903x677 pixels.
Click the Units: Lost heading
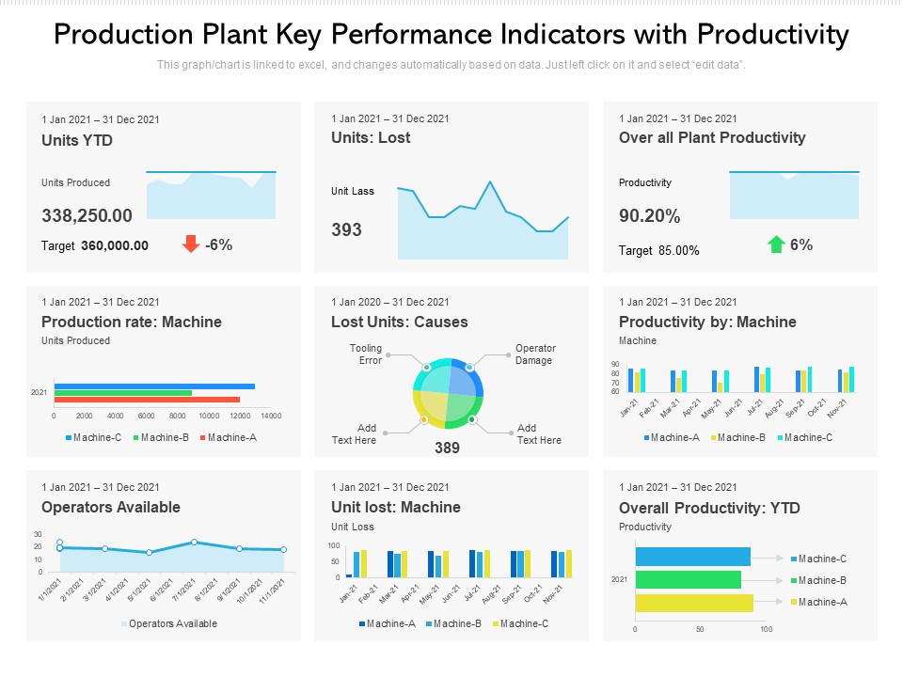click(371, 137)
